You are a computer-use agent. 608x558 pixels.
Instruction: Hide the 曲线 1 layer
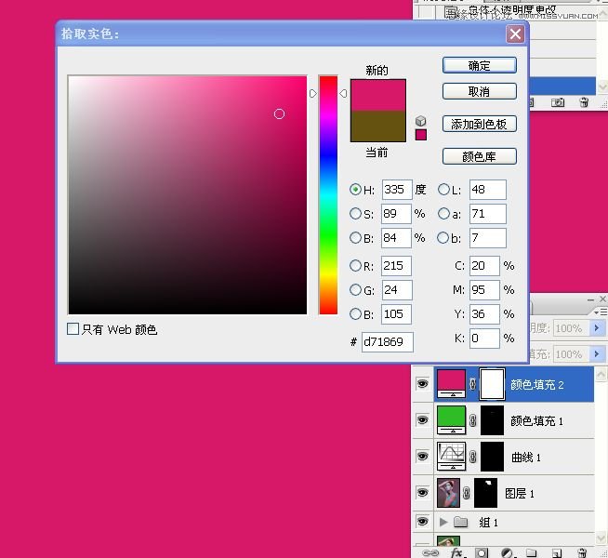tap(422, 456)
